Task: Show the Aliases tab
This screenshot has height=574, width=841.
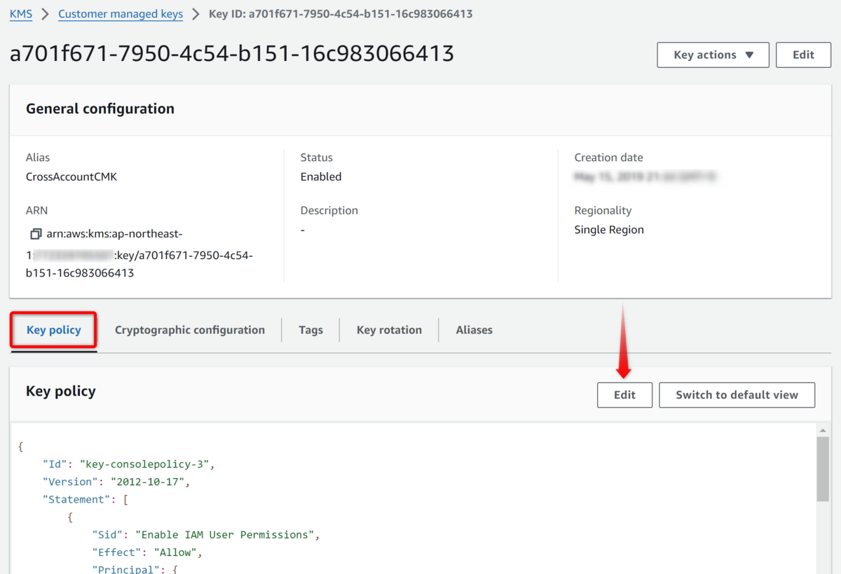Action: 474,330
